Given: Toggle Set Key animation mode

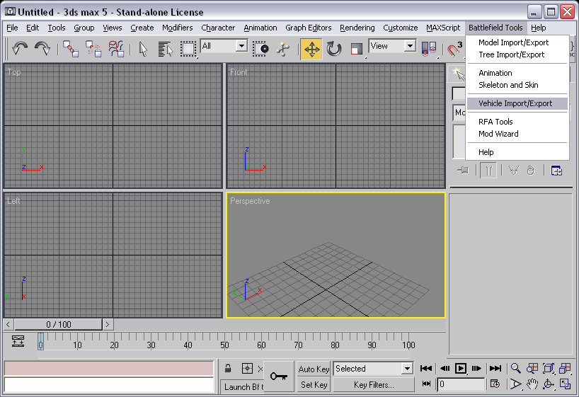Looking at the screenshot, I should tap(314, 385).
